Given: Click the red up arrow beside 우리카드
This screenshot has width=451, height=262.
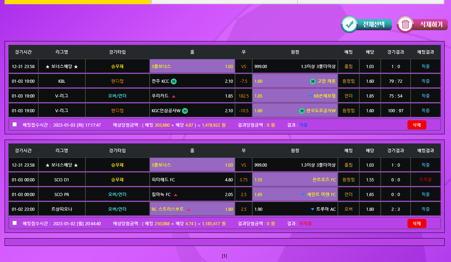Looking at the screenshot, I should (174, 96).
